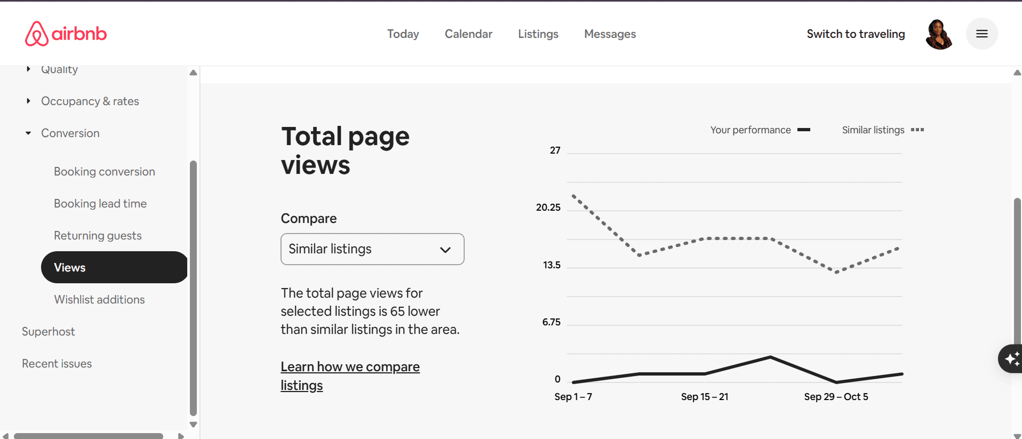Image resolution: width=1022 pixels, height=439 pixels.
Task: Collapse the Conversion section arrow
Action: [x=28, y=133]
